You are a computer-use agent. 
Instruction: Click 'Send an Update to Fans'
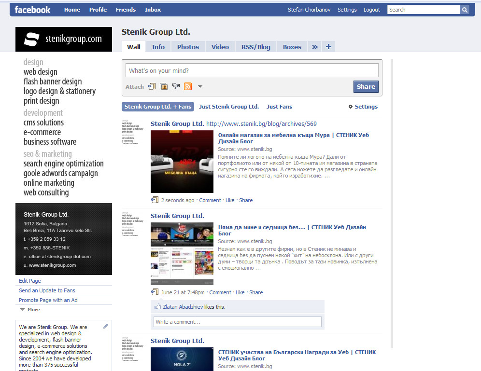point(47,290)
